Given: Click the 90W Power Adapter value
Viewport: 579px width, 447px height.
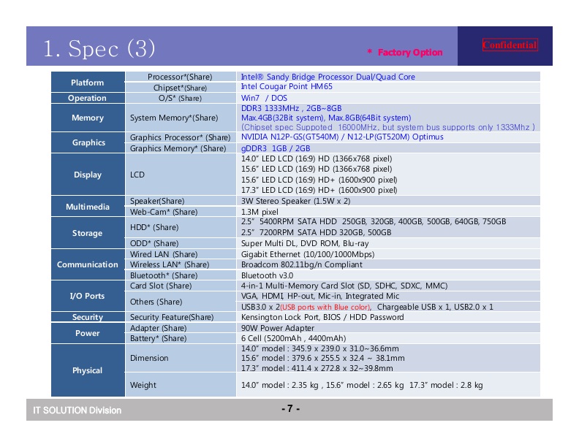Looking at the screenshot, I should 276,329.
